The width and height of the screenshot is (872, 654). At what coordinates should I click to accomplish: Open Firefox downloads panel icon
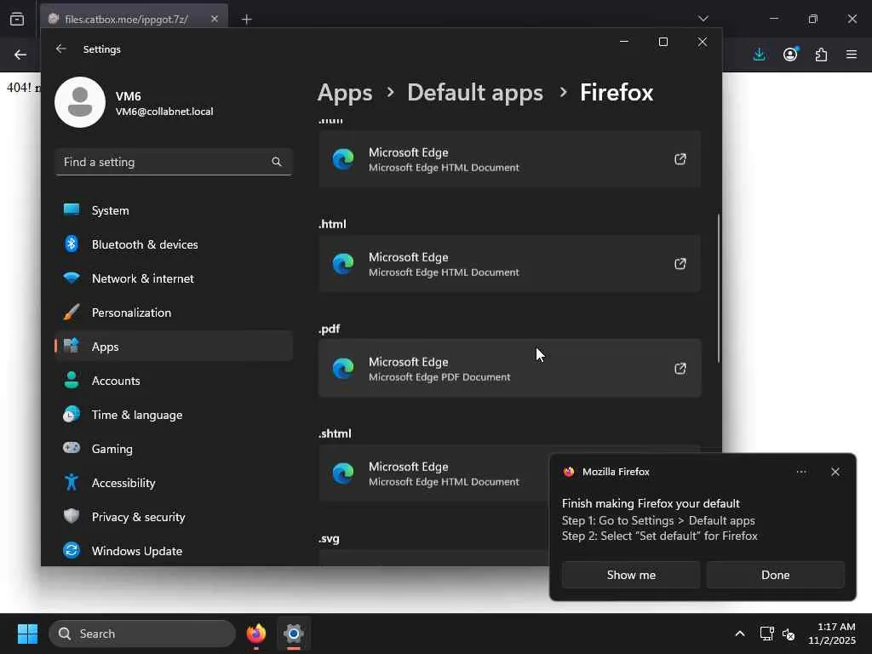pyautogui.click(x=759, y=54)
